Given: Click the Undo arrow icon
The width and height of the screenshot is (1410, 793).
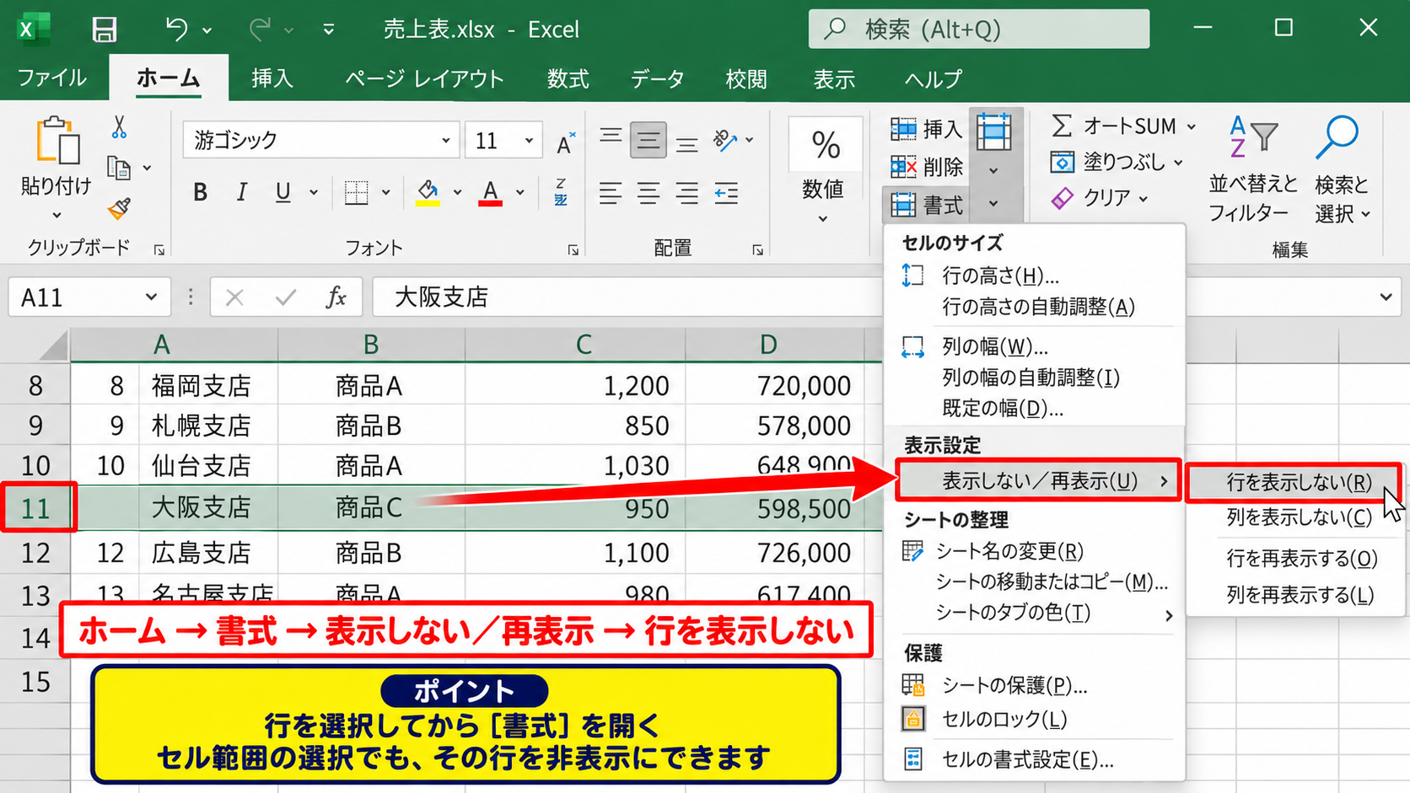Looking at the screenshot, I should point(176,29).
